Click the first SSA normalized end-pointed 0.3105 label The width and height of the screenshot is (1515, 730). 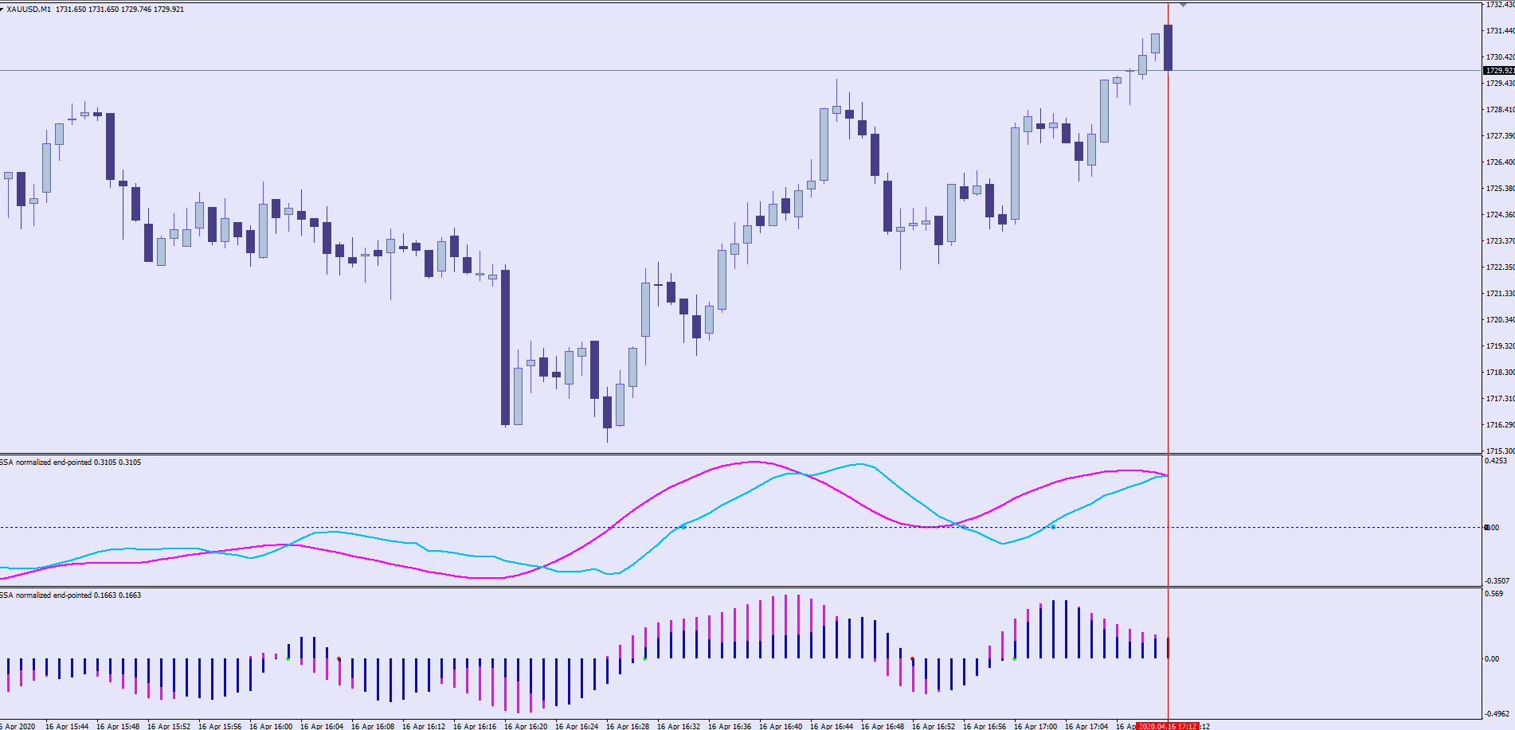[x=70, y=463]
